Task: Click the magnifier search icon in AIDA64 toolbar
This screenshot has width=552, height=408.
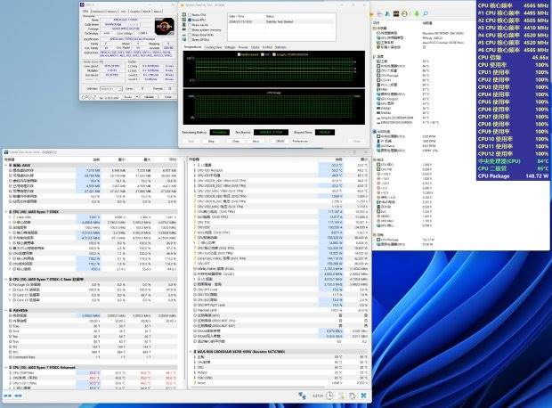Action: pos(426,13)
